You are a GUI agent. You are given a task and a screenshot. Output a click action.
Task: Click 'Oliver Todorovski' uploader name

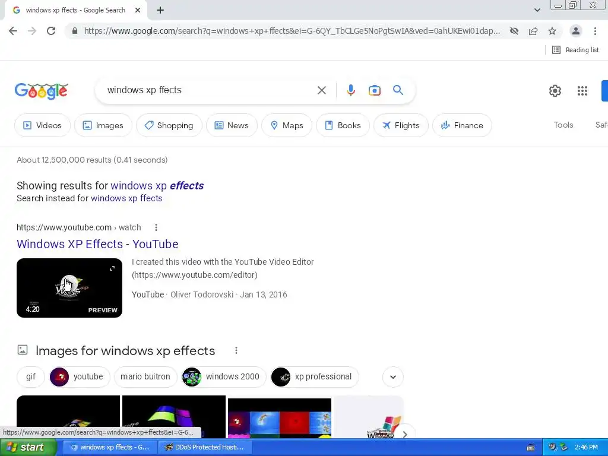coord(202,294)
